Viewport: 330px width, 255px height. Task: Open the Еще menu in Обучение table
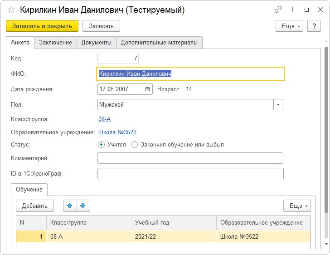297,206
